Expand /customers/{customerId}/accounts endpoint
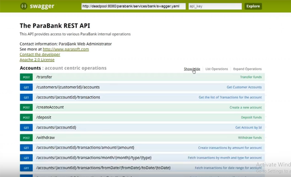291x177 pixels. tap(68, 87)
